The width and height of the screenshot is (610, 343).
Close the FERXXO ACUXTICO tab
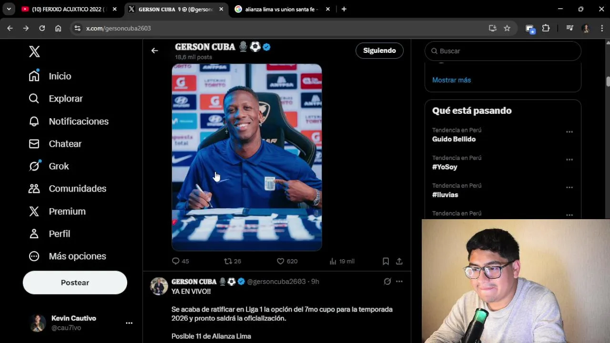tap(114, 9)
